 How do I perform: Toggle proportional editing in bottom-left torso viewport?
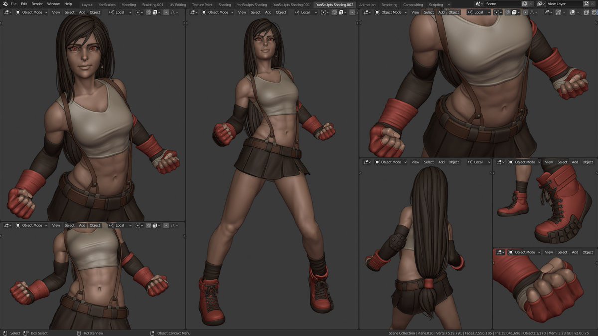coord(166,225)
